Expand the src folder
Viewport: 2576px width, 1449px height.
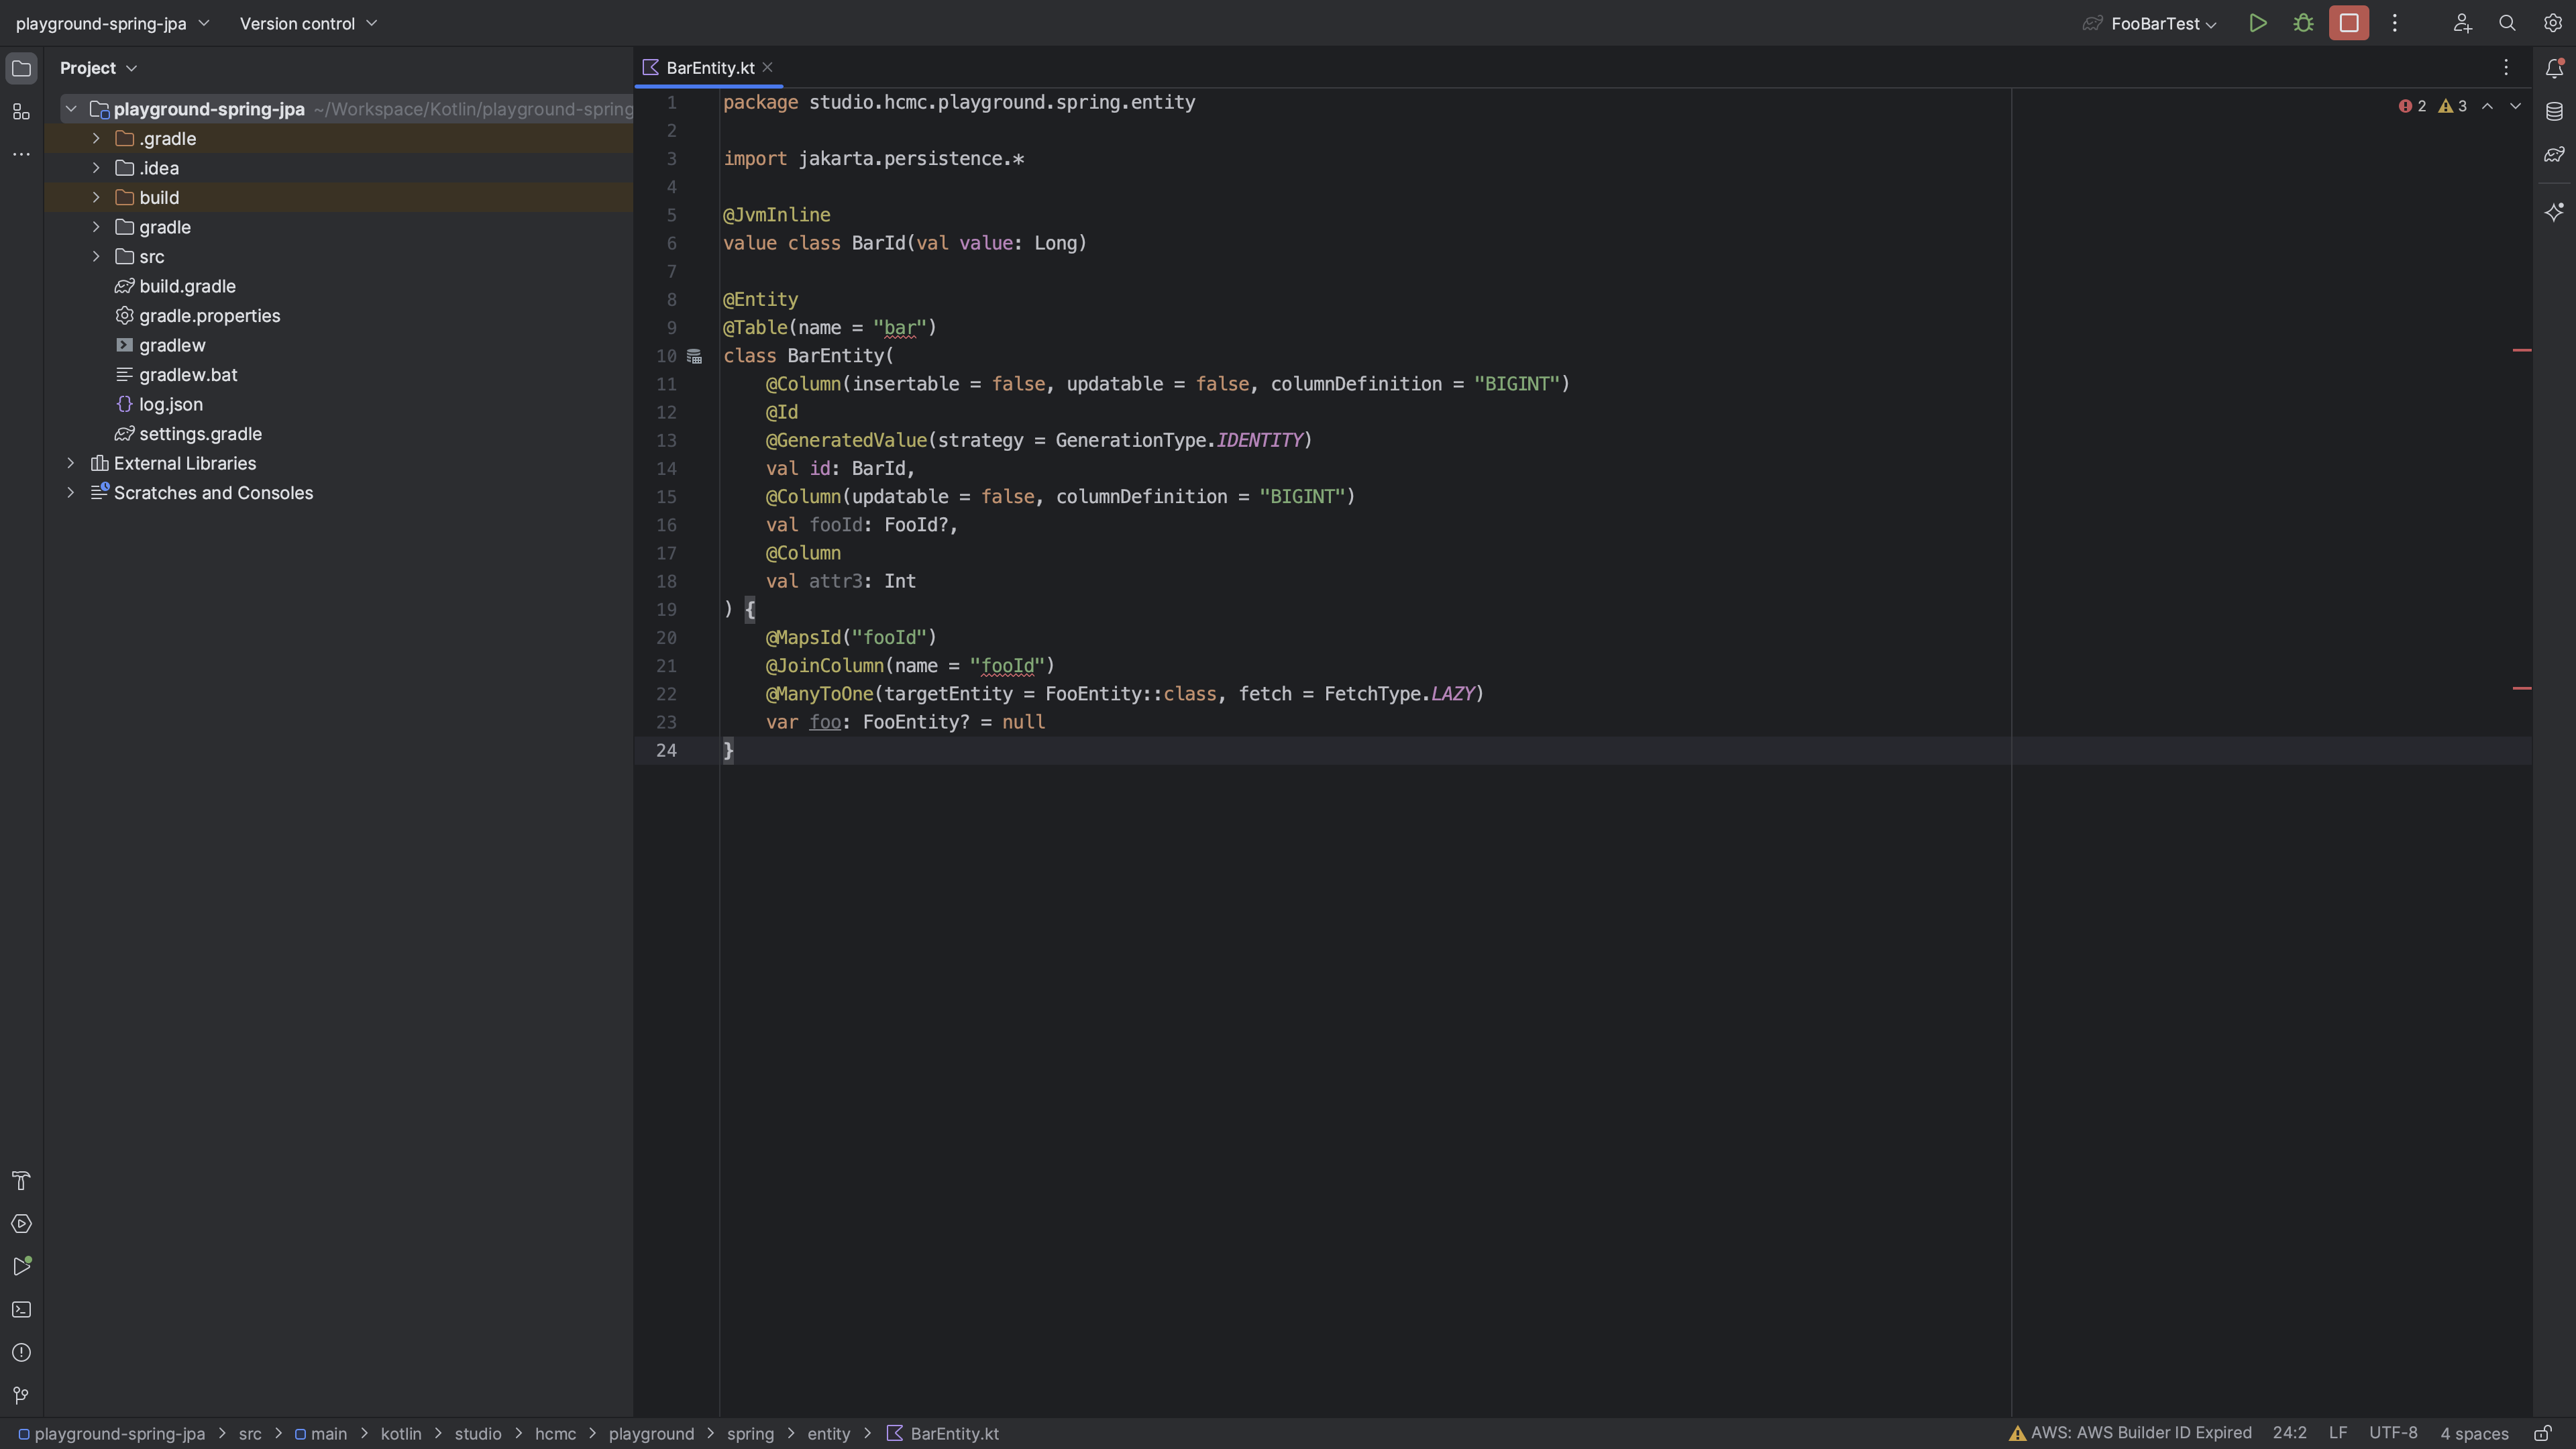pos(96,257)
